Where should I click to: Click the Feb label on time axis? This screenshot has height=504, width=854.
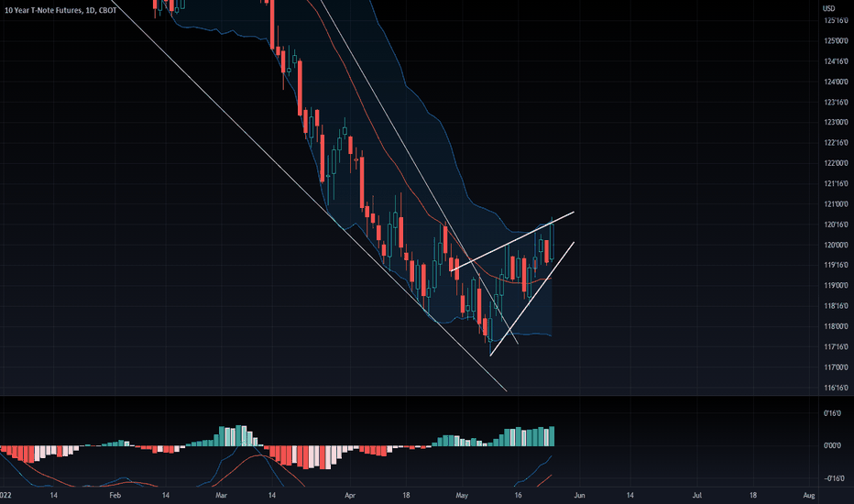pyautogui.click(x=115, y=495)
